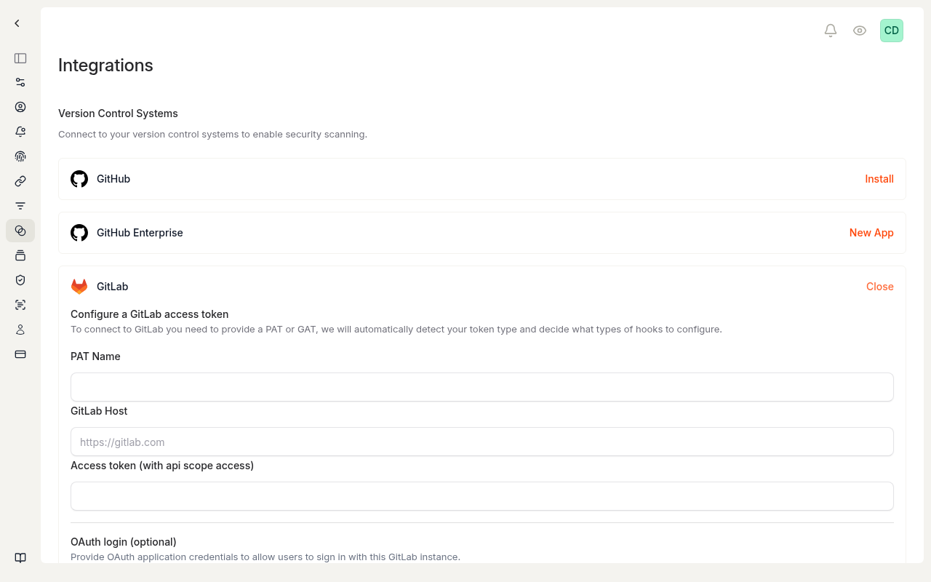
Task: Open the dashboard panel icon in sidebar
Action: pyautogui.click(x=20, y=58)
